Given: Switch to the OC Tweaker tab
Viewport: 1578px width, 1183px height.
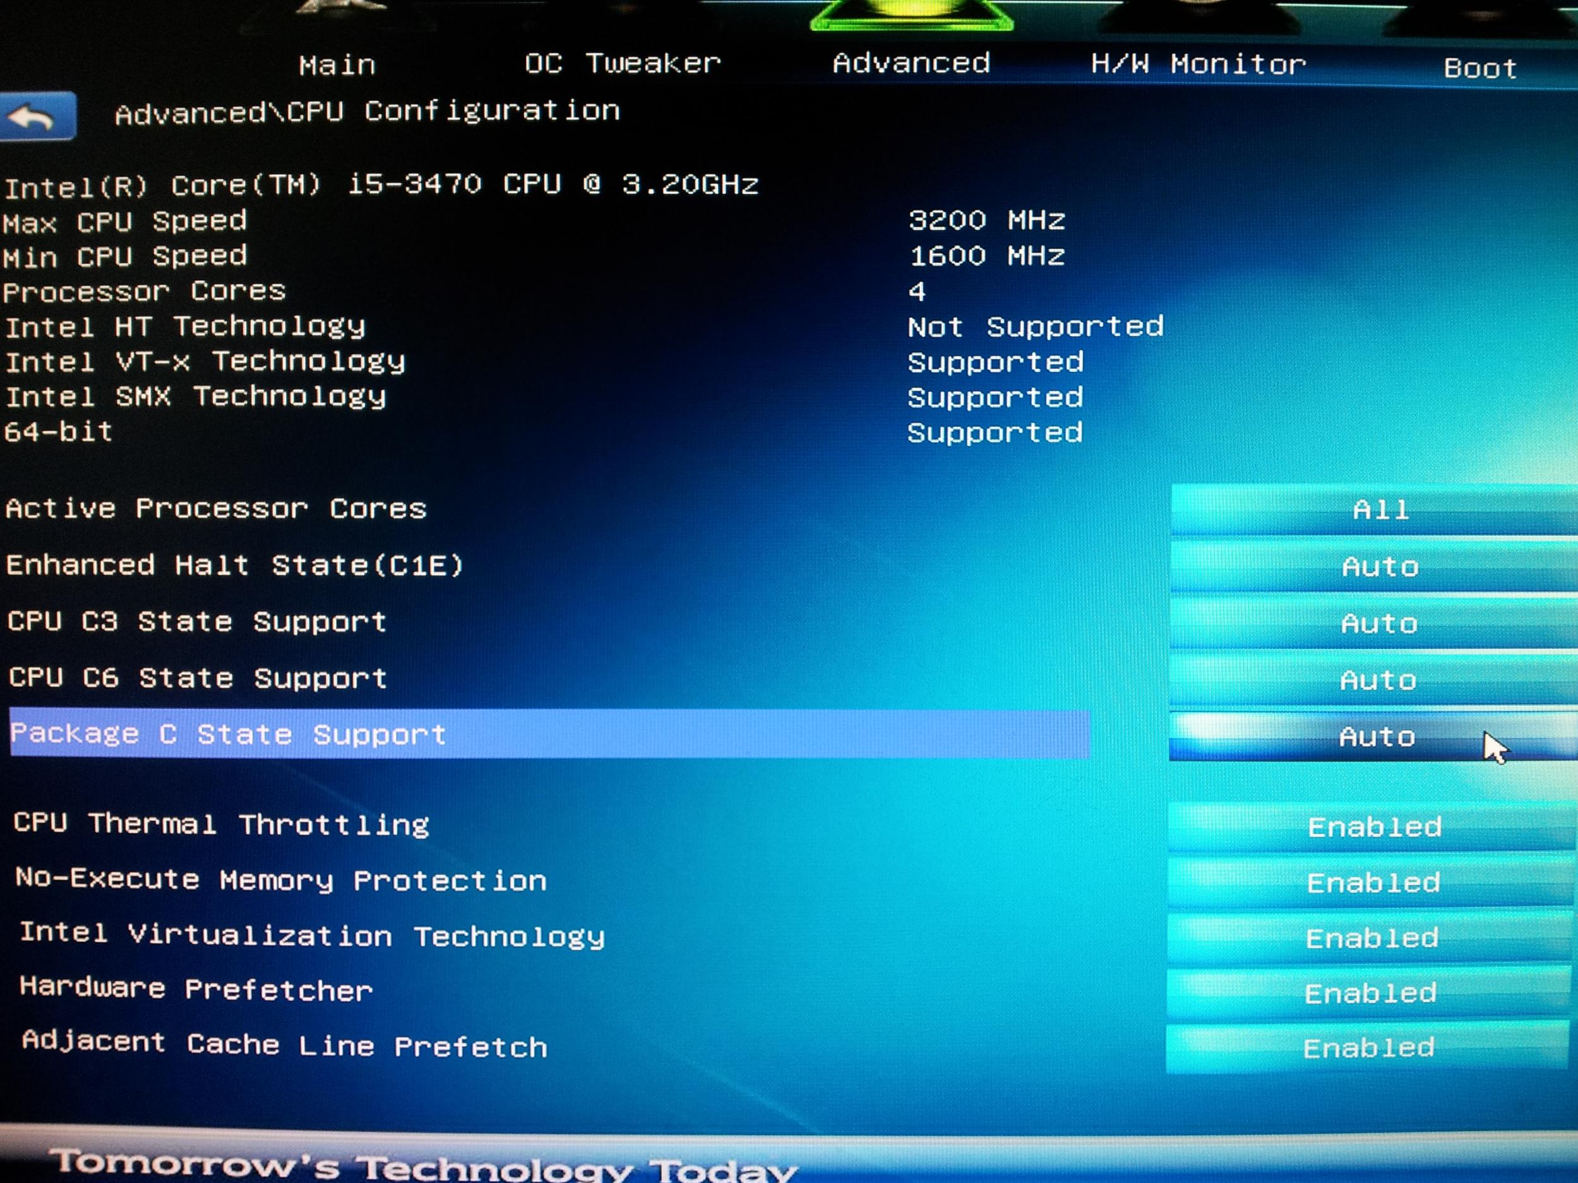Looking at the screenshot, I should 622,64.
